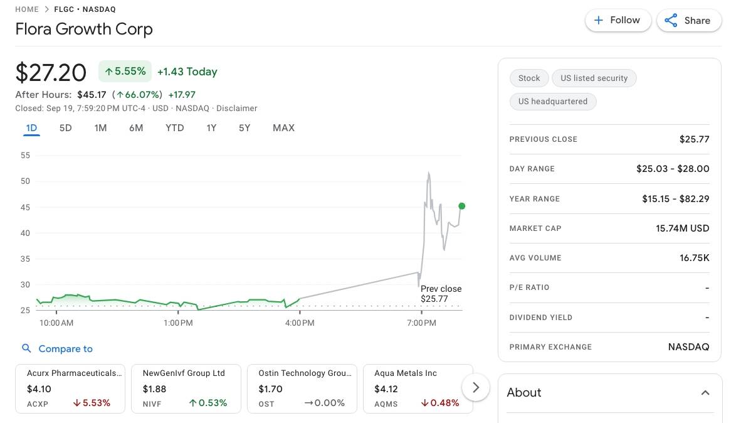Click the 66.07% after hours change
741x423 pixels.
137,95
